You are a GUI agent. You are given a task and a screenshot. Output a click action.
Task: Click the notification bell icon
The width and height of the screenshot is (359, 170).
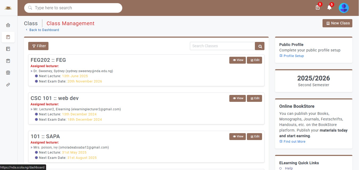click(x=329, y=8)
